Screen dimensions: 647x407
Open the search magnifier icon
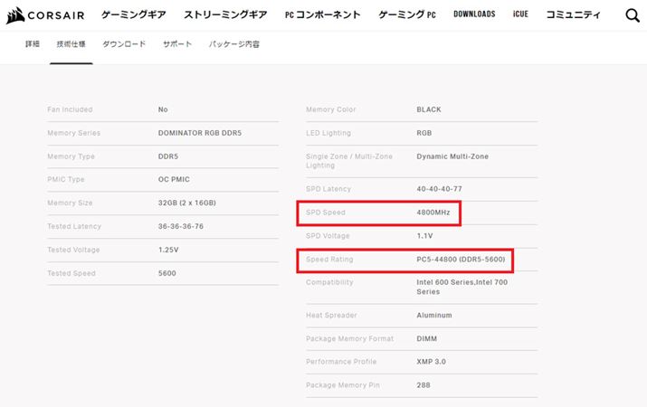point(632,15)
